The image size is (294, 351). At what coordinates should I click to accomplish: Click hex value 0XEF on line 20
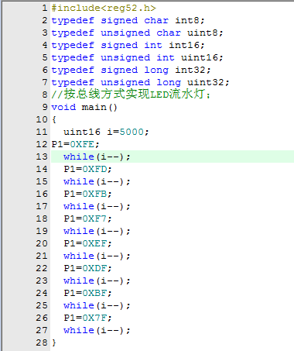coord(95,243)
